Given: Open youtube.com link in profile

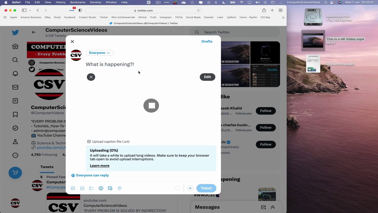Looking at the screenshot, I should 51,148.
